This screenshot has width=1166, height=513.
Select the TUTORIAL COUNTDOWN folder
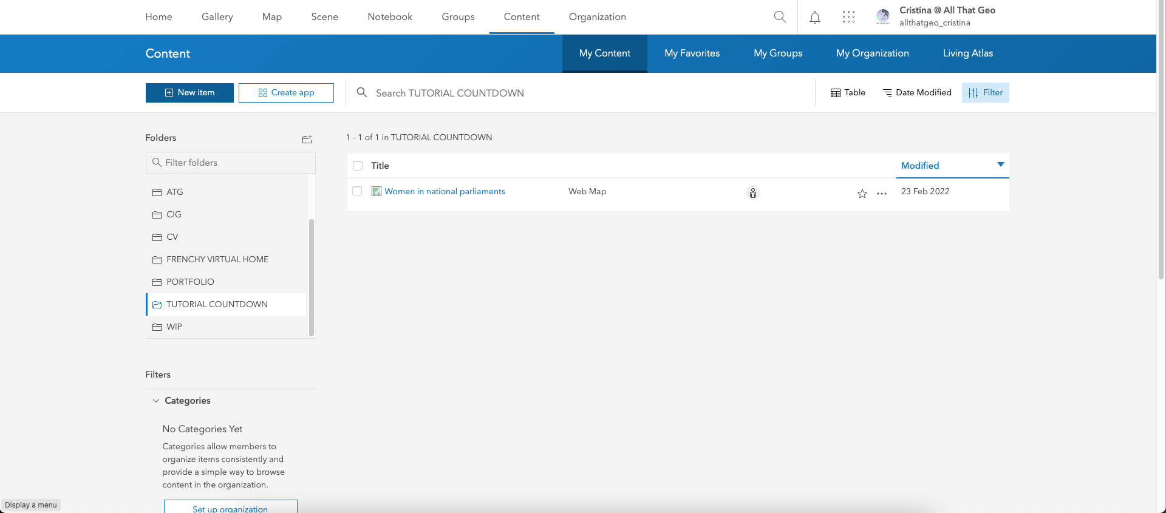coord(226,304)
